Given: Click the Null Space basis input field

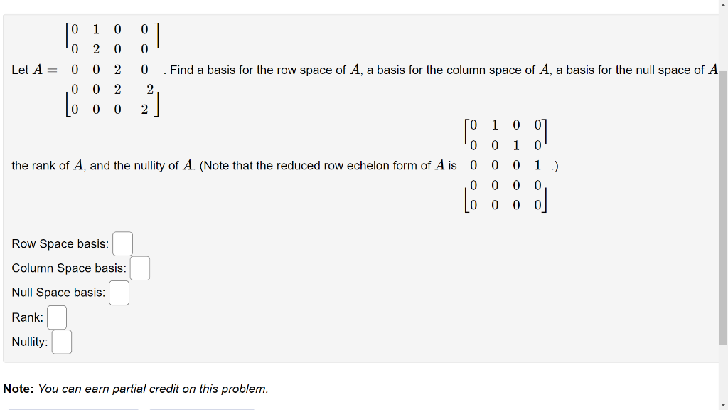Looking at the screenshot, I should pos(119,293).
